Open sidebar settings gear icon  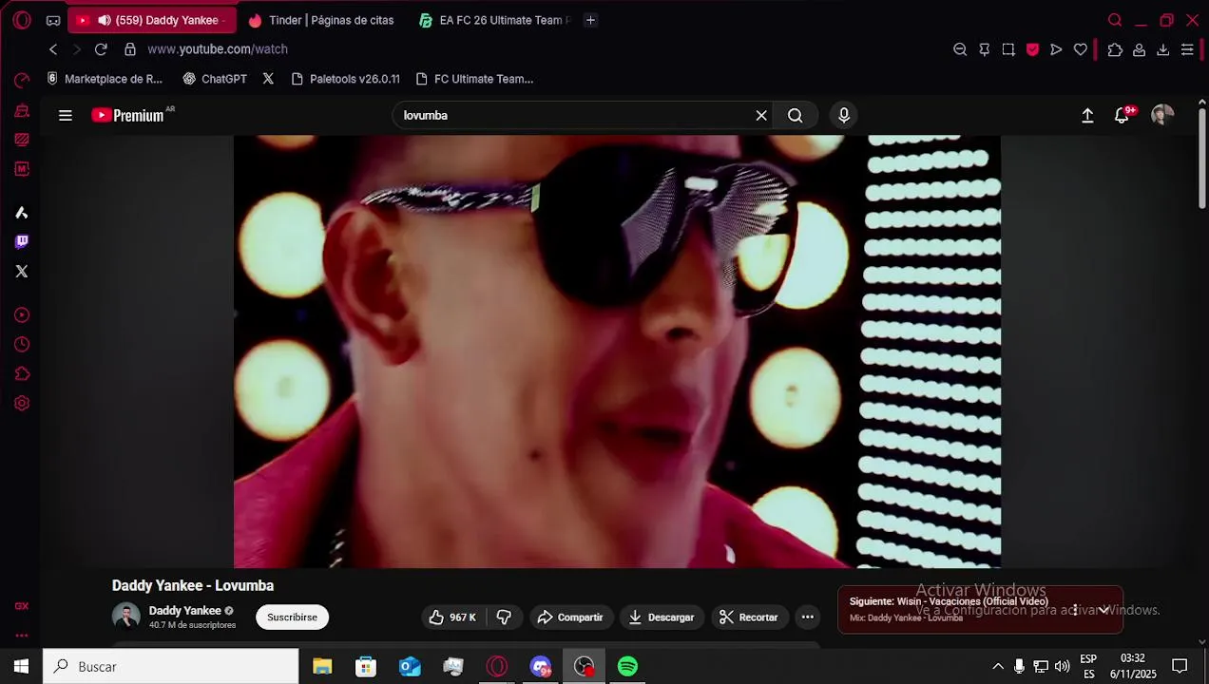click(x=22, y=404)
